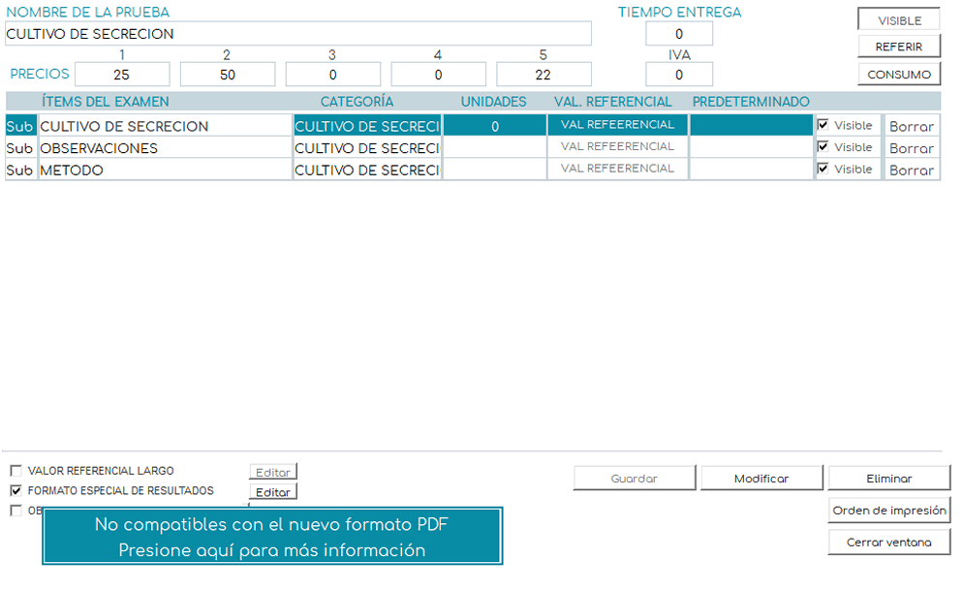Image resolution: width=963 pixels, height=590 pixels.
Task: Click the PDF format incompatibility notice banner
Action: pos(272,536)
